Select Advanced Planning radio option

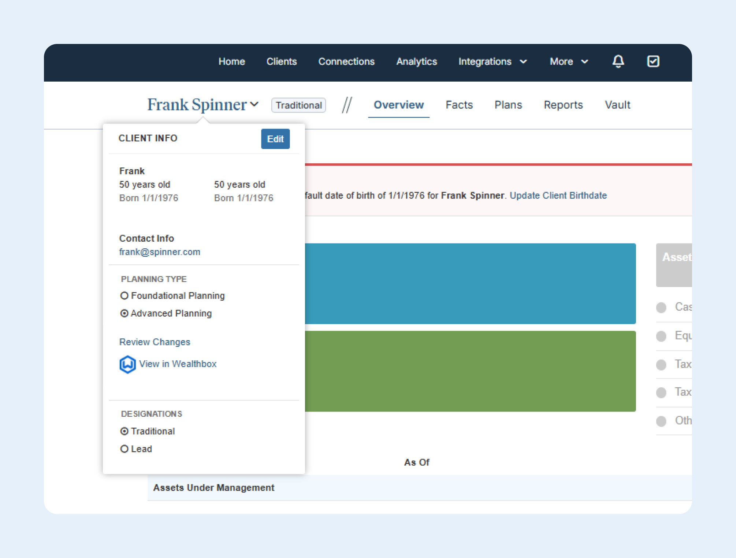124,313
